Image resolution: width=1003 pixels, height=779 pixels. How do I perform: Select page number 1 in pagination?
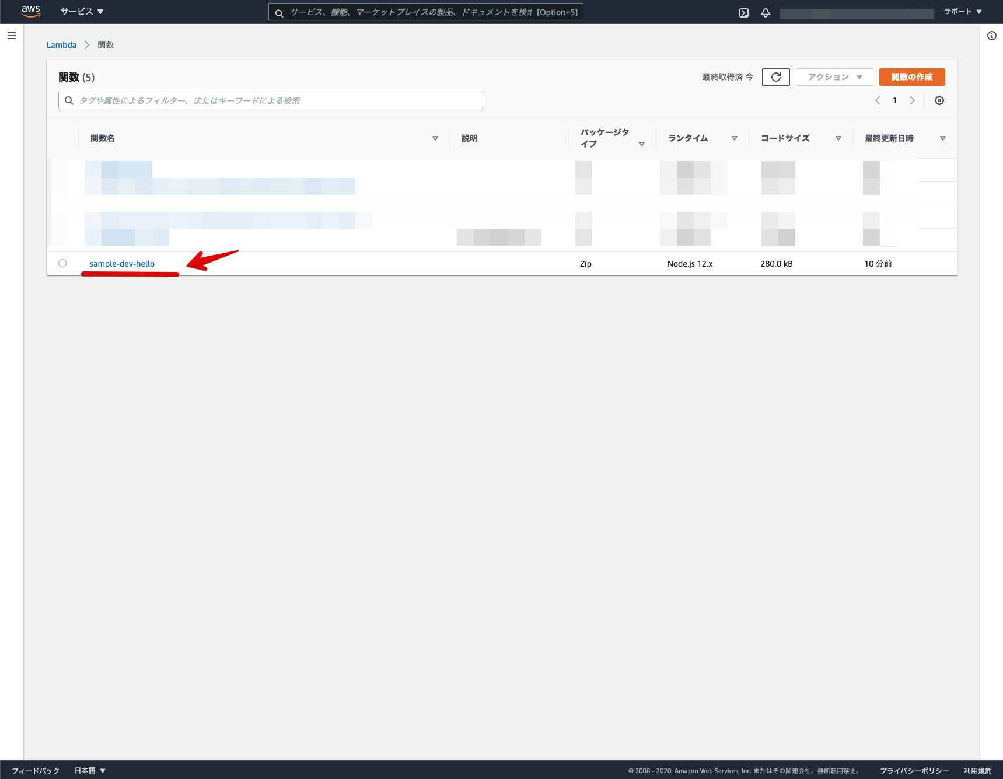895,100
